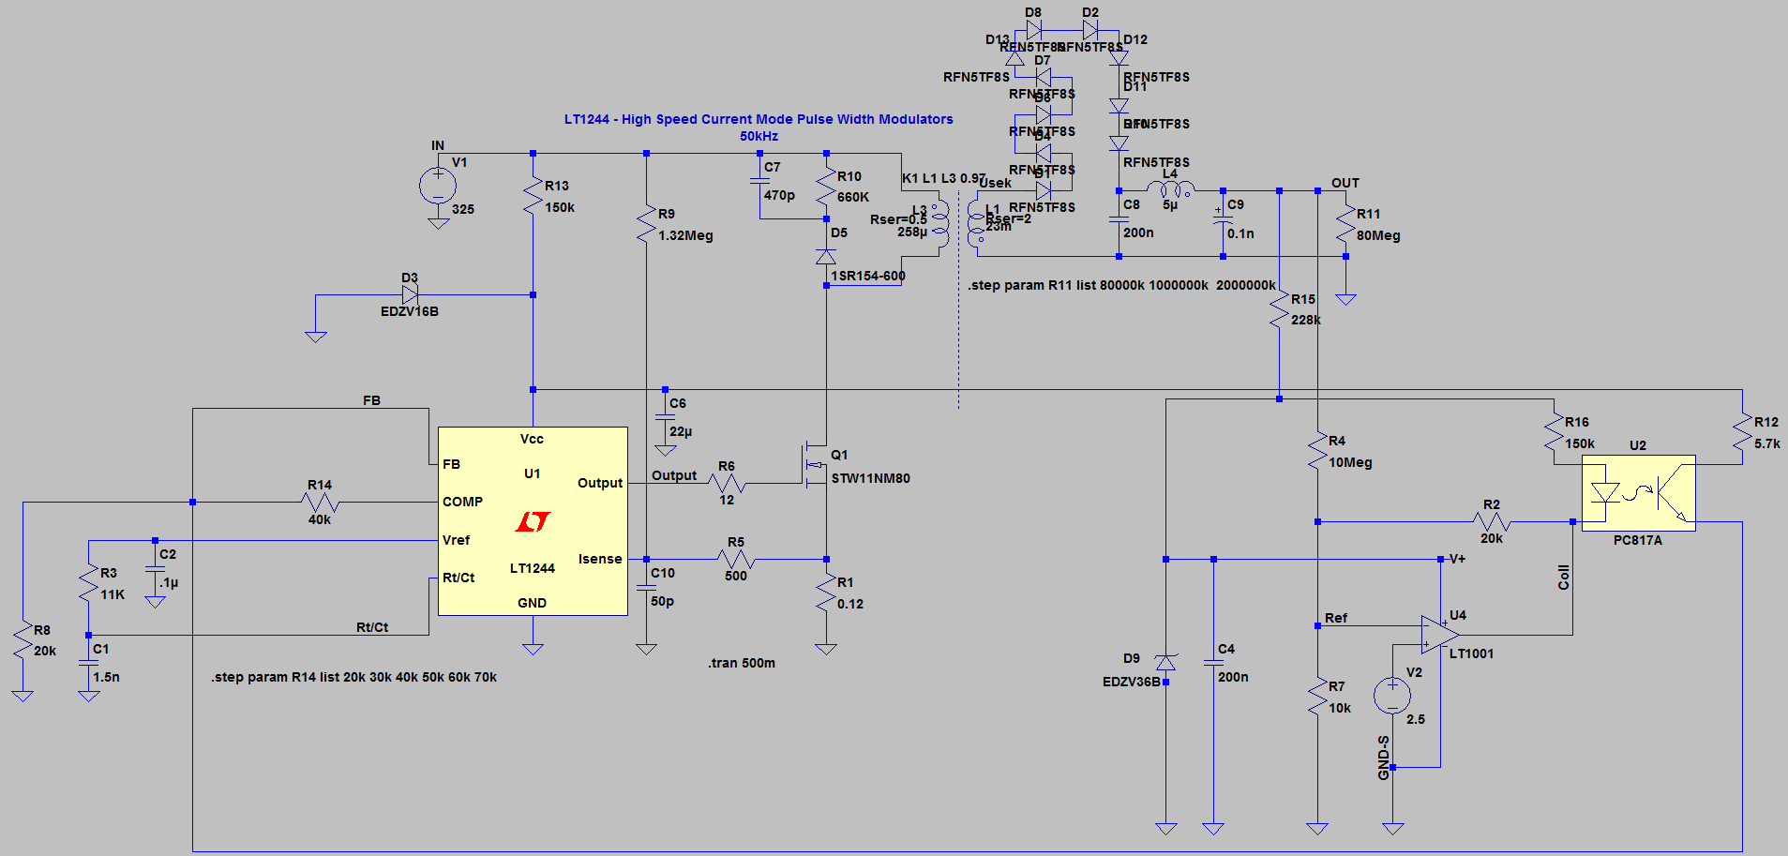Image resolution: width=1788 pixels, height=856 pixels.
Task: Click the 'Coll' net label
Action: pos(1563,577)
